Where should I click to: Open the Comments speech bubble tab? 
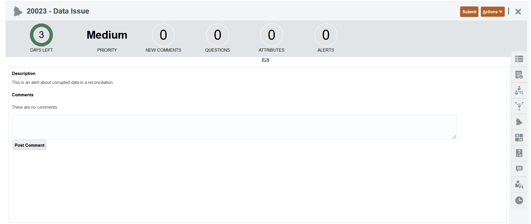[519, 169]
